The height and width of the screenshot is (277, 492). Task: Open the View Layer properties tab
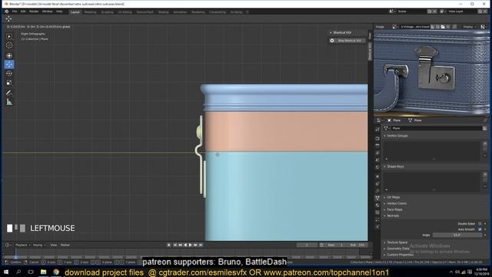(x=377, y=153)
